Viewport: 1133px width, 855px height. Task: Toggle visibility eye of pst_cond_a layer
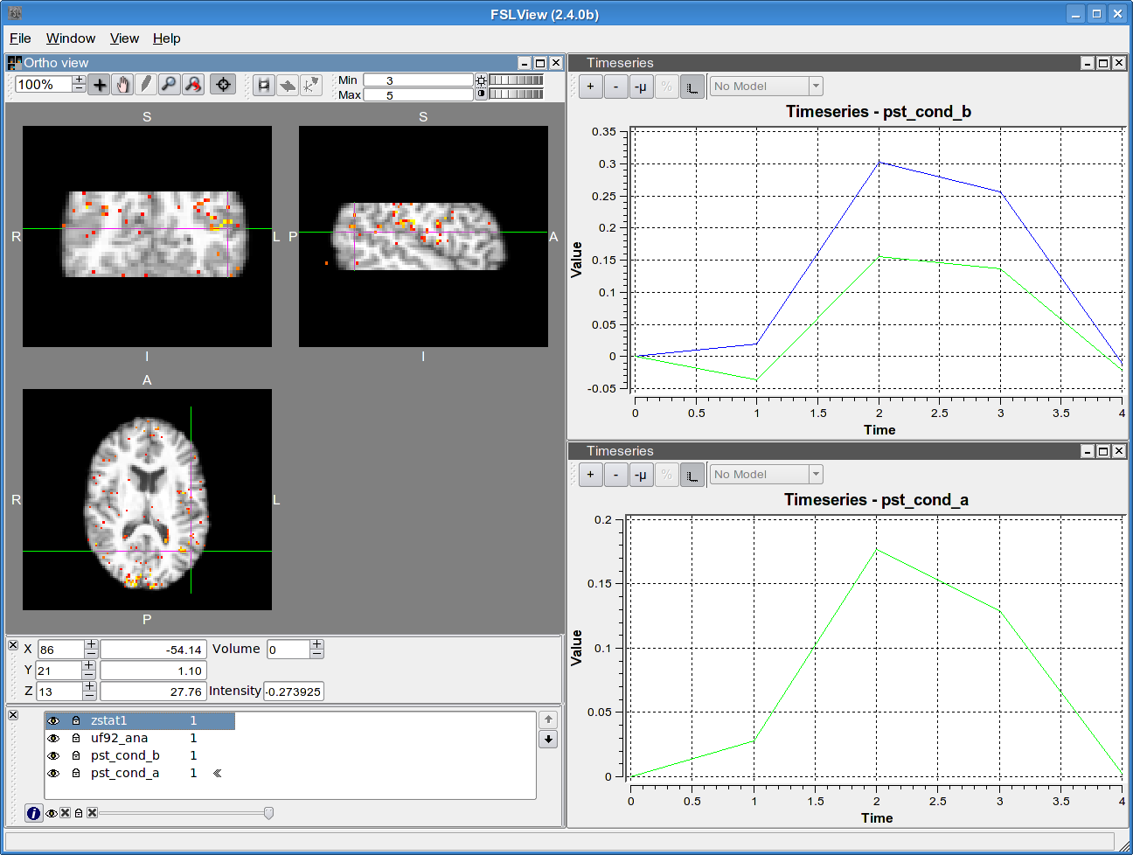[53, 773]
